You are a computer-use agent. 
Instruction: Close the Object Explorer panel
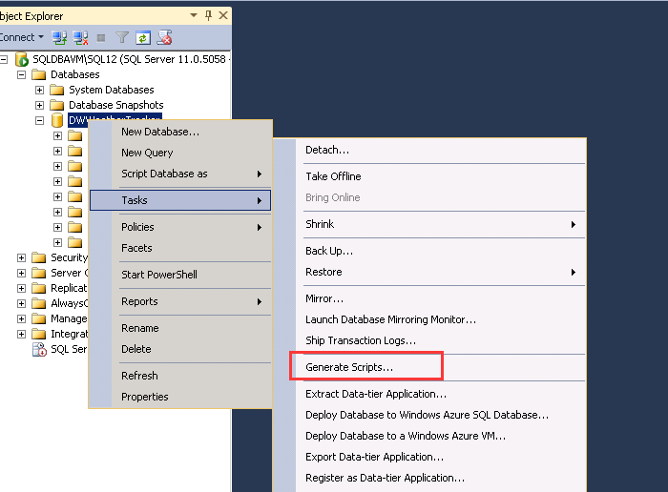pos(222,15)
